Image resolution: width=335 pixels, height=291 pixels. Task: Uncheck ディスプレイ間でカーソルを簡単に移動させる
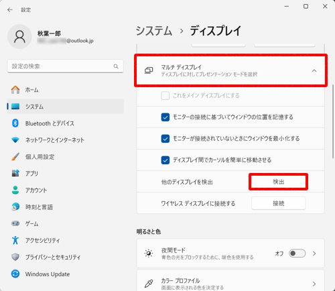tap(165, 160)
